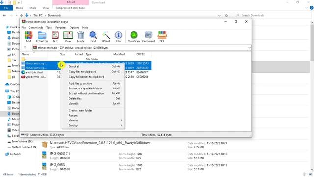This screenshot has width=314, height=177.
Task: Click the typodermic-eula PDF file icon
Action: point(23,77)
